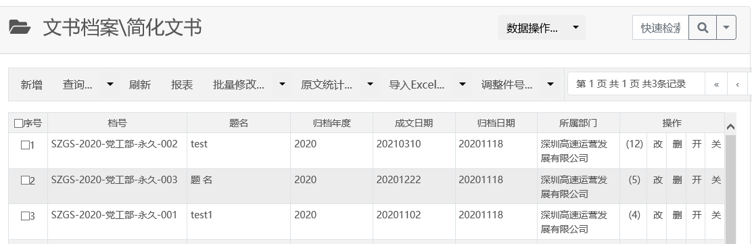
Task: Open the 数据操作 dropdown
Action: click(x=542, y=27)
